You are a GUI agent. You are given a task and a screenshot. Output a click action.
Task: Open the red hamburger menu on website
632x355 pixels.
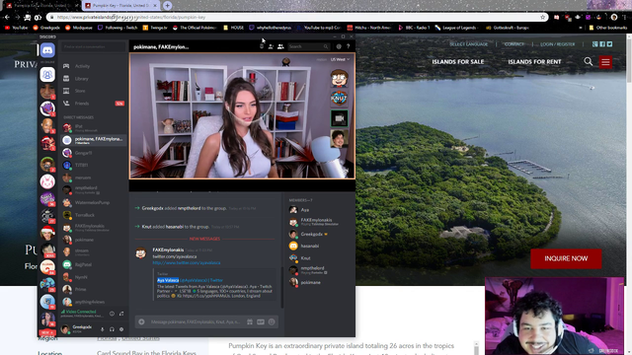tap(605, 62)
